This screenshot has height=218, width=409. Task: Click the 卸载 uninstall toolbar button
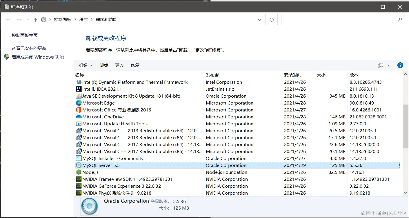104,65
